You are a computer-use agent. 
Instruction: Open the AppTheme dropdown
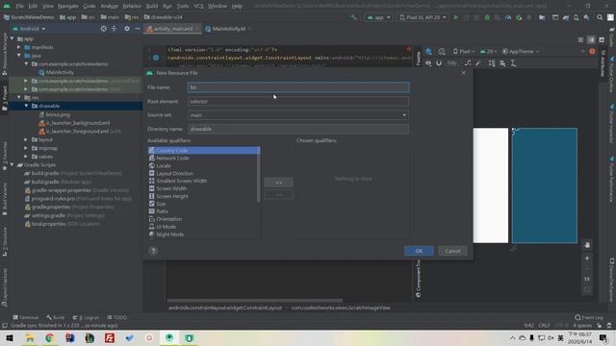coord(521,51)
